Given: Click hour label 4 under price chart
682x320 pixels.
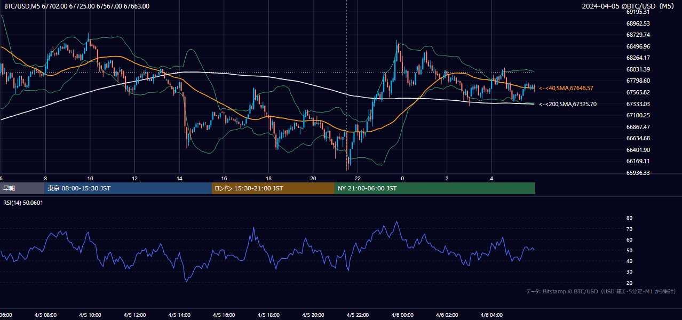Looking at the screenshot, I should (x=491, y=178).
